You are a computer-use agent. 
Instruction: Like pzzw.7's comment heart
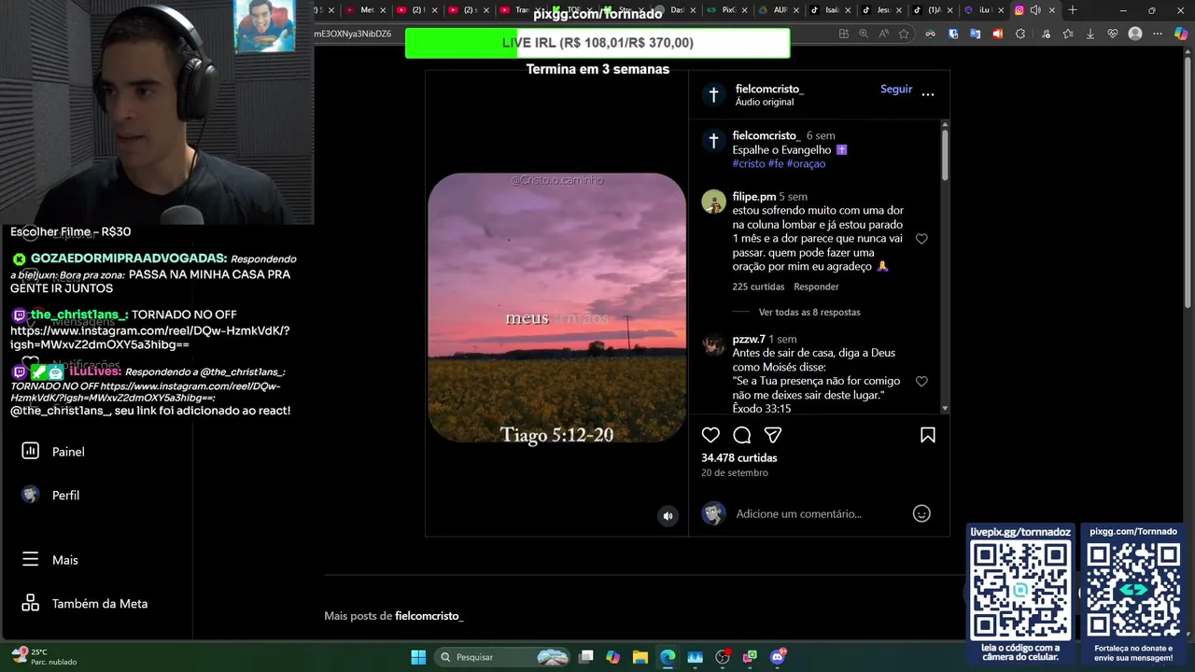pyautogui.click(x=921, y=382)
